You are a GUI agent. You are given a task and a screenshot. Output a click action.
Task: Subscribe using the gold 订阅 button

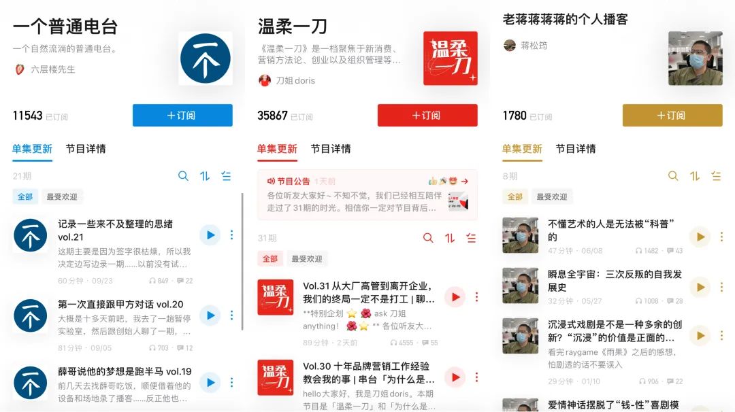[672, 115]
